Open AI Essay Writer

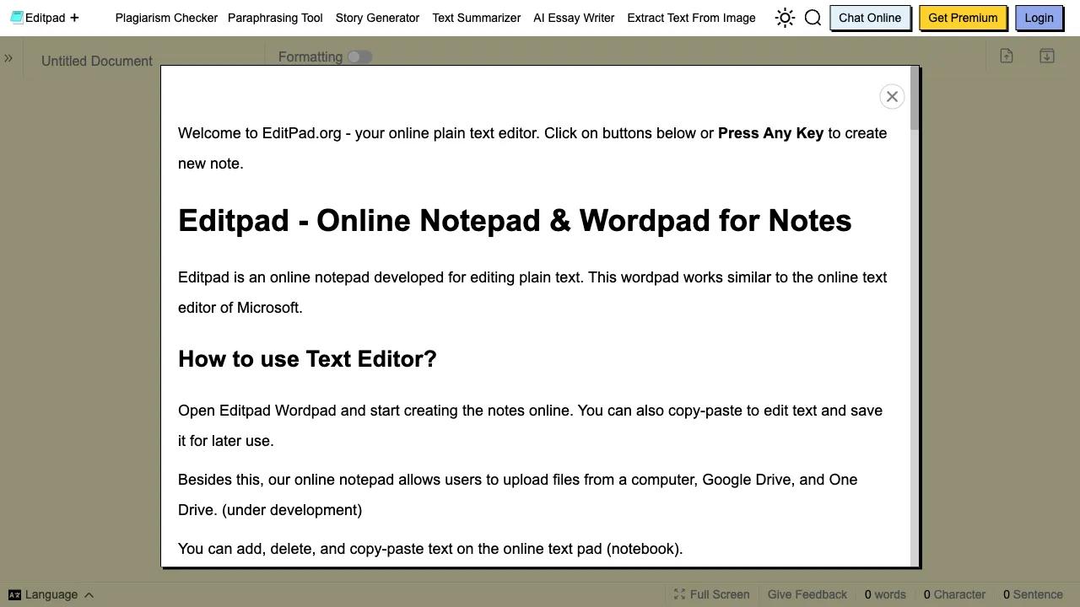click(x=574, y=18)
